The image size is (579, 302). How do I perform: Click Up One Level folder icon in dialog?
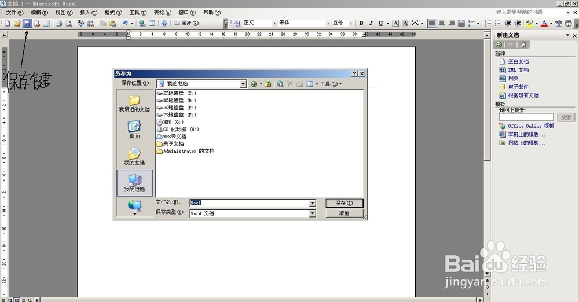268,84
